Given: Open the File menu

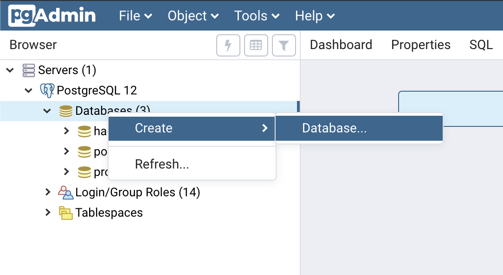Looking at the screenshot, I should tap(135, 16).
